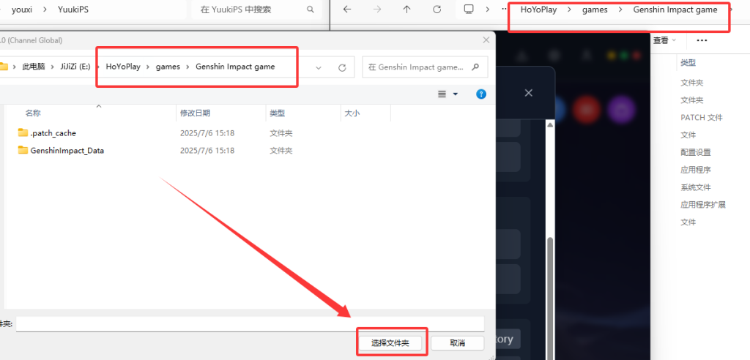The width and height of the screenshot is (750, 360).
Task: Click YuukiPS in left Explorer breadcrumb
Action: [73, 10]
